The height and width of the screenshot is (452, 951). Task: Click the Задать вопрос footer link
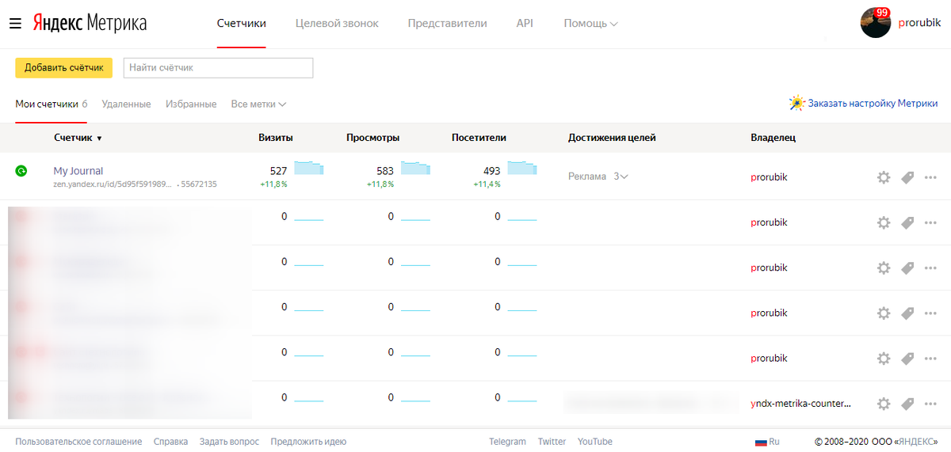pyautogui.click(x=229, y=442)
